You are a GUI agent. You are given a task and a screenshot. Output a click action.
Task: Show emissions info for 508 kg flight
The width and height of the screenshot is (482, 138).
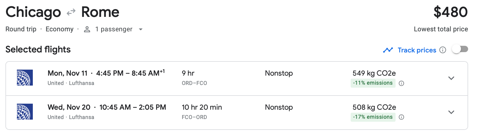click(401, 117)
